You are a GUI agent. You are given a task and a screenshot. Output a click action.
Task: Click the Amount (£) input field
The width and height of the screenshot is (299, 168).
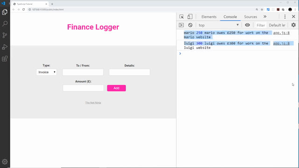click(x=83, y=88)
